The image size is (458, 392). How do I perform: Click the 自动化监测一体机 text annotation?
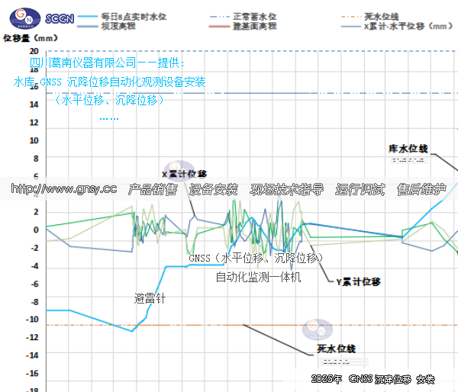tap(258, 278)
